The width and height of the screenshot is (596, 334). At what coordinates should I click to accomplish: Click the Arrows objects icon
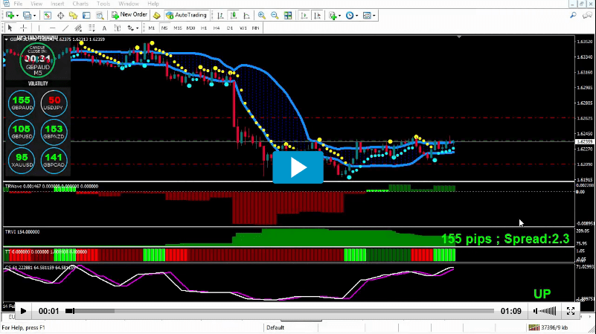coord(130,28)
